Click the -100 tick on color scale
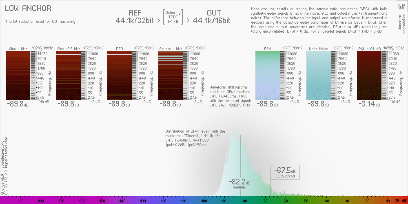 pyautogui.click(x=203, y=201)
